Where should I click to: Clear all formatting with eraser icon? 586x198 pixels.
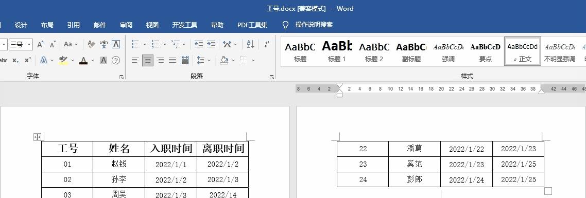pos(91,44)
